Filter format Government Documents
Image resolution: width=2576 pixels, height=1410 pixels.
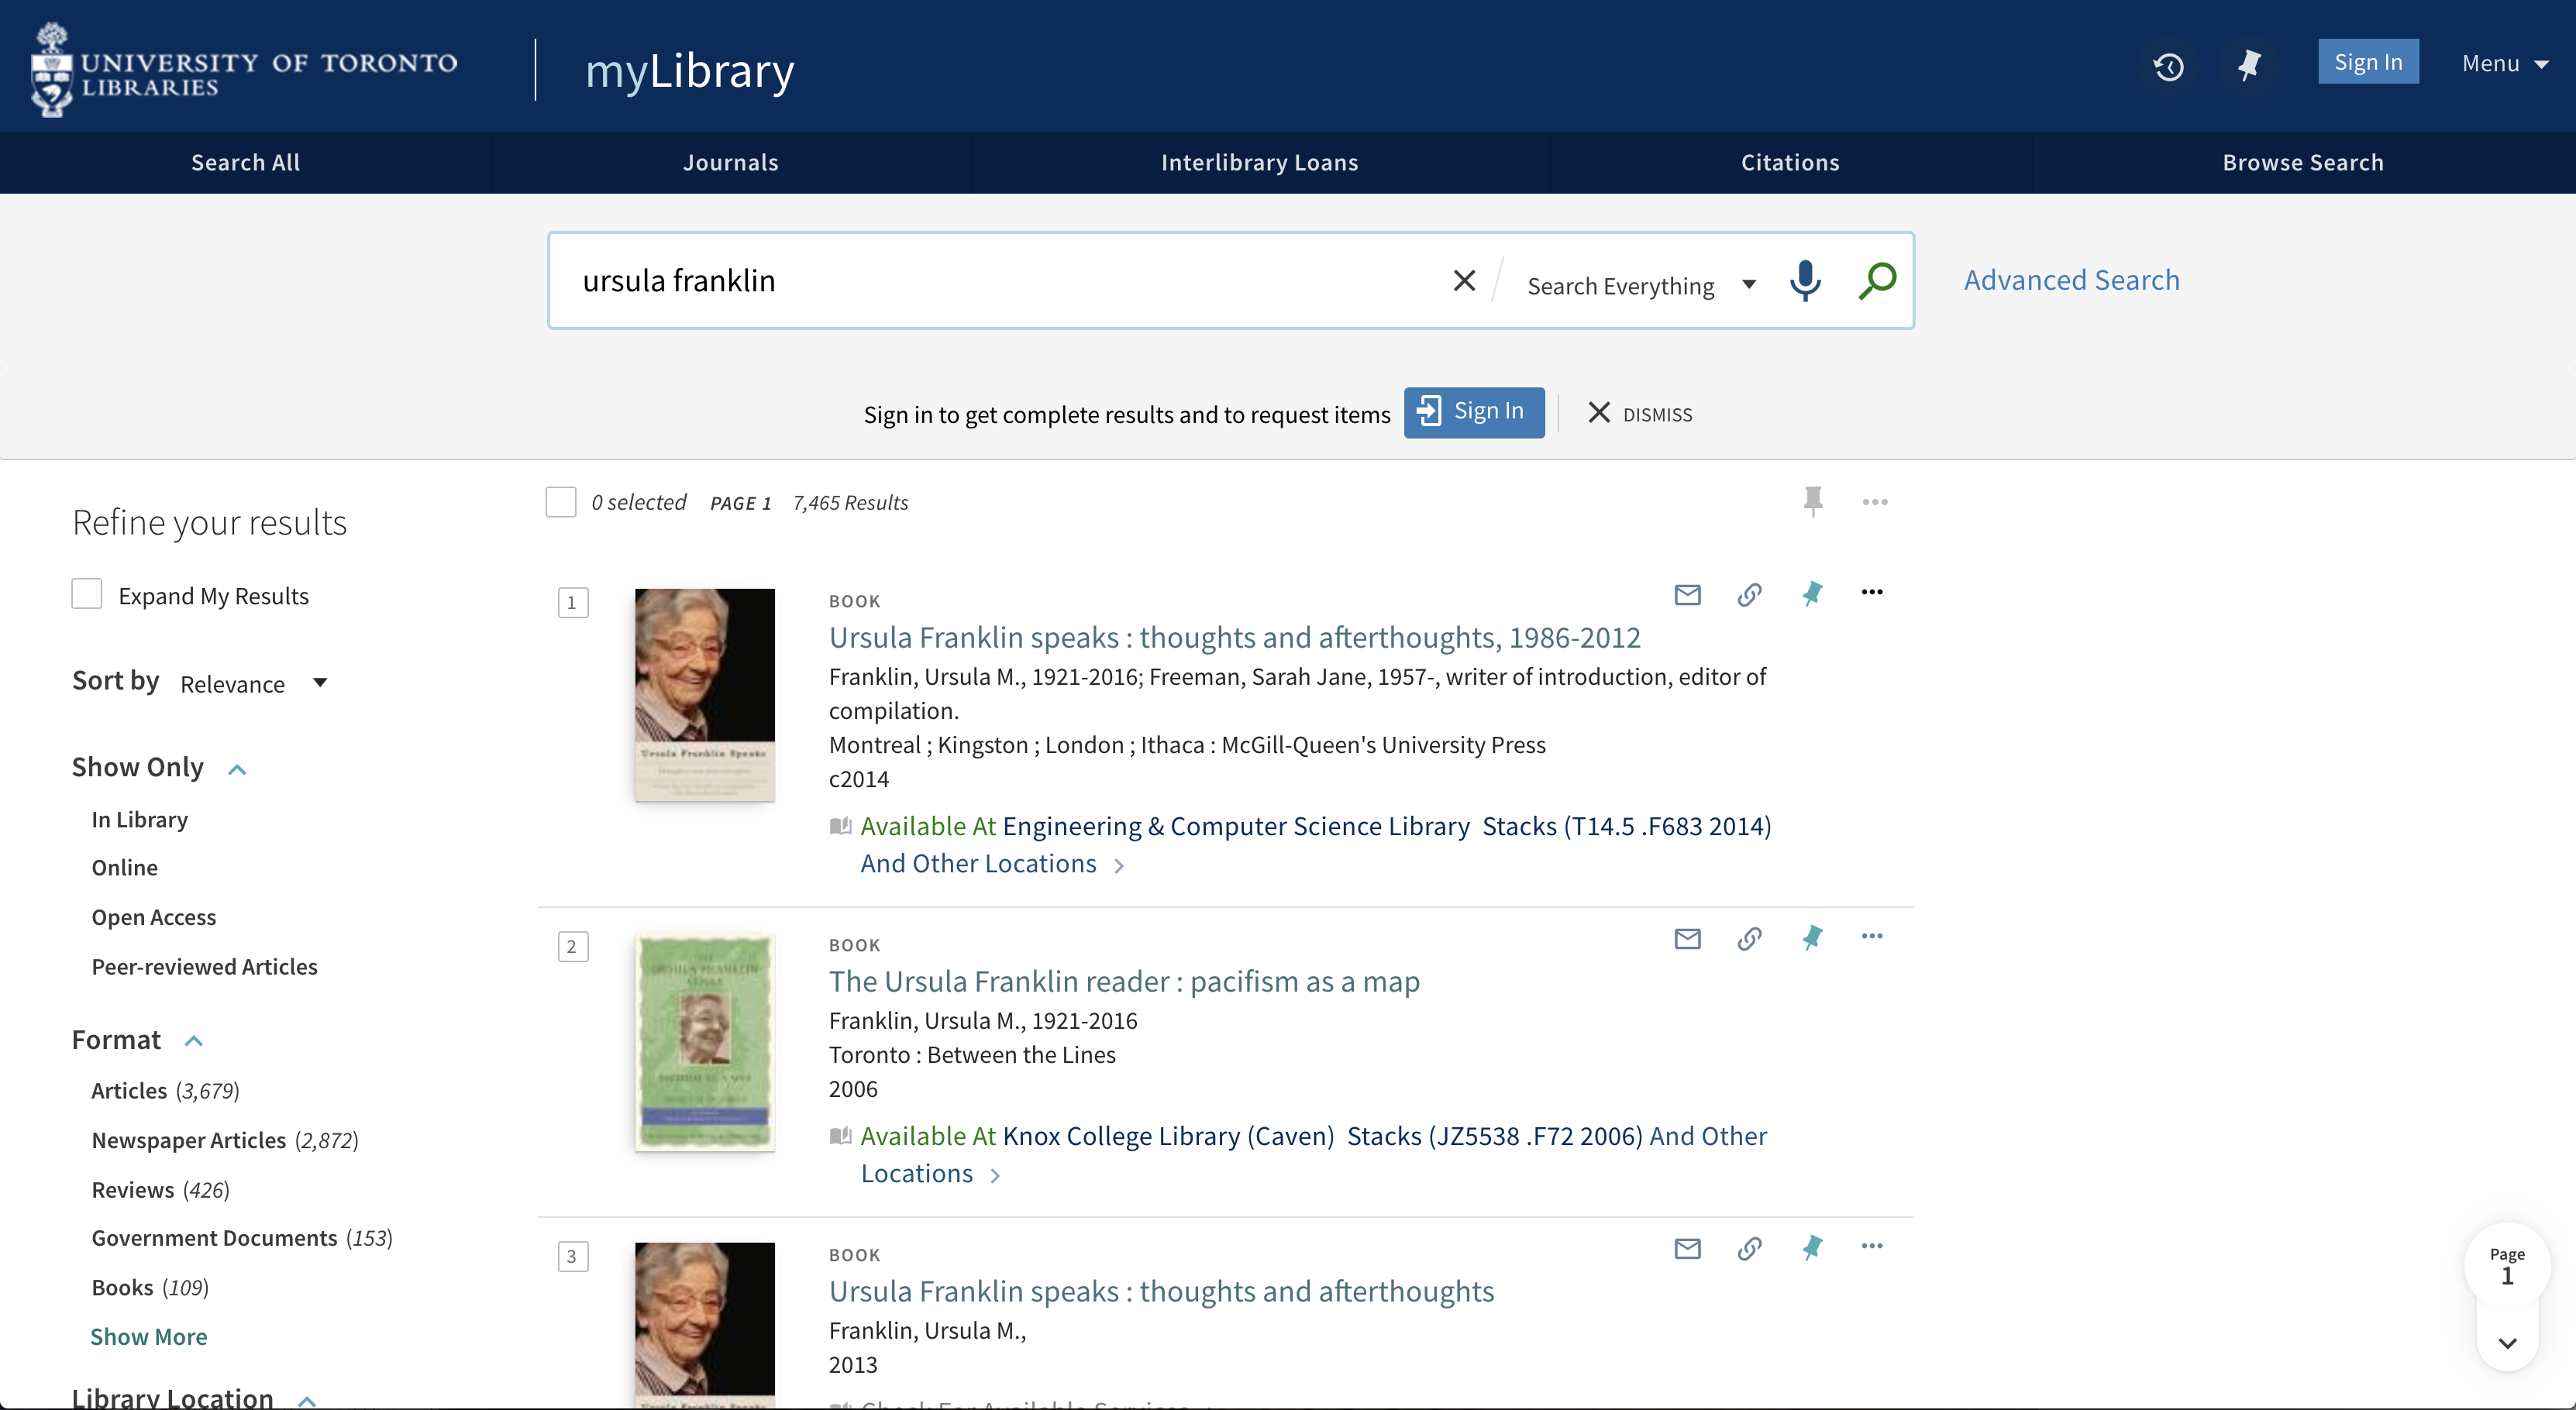[x=242, y=1238]
